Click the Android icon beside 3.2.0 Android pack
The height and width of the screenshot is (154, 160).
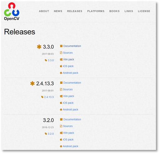61,146
